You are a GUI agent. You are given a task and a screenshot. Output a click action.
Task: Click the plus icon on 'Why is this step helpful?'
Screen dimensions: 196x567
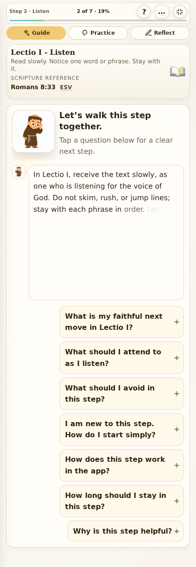(176, 531)
